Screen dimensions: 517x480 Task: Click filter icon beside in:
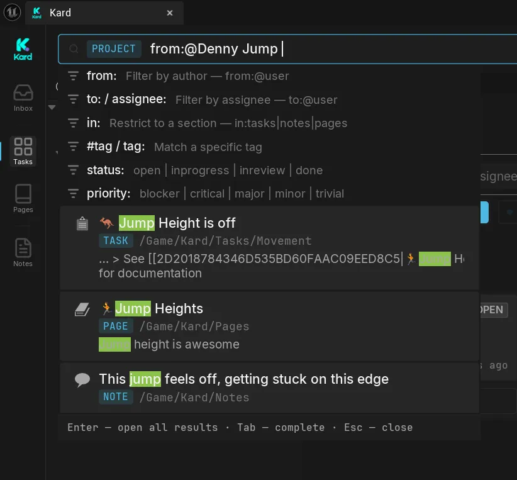(x=73, y=123)
